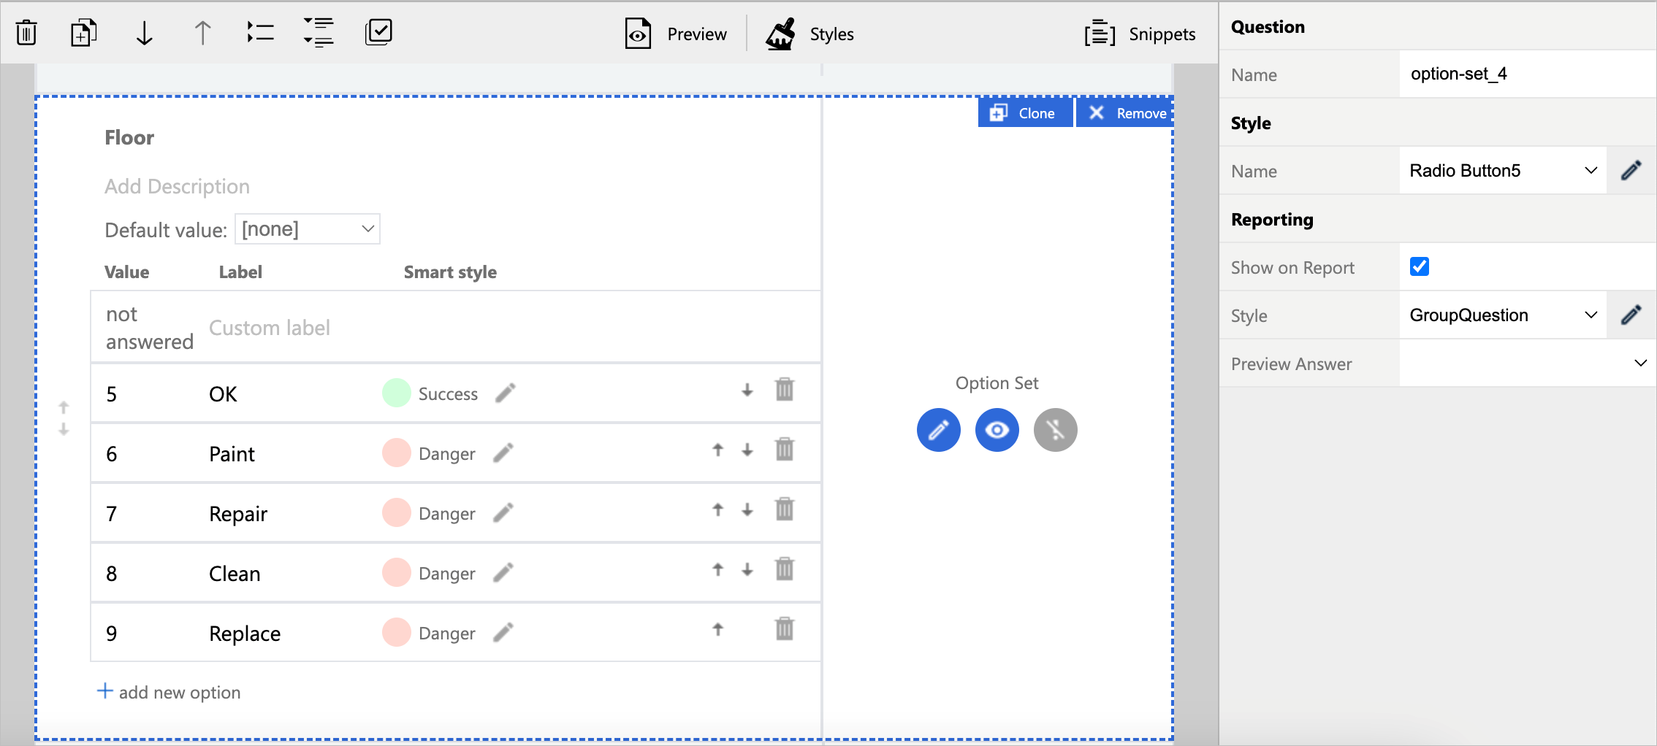Open Reporting Style GroupQuestion dropdown
This screenshot has height=746, width=1657.
[1503, 315]
